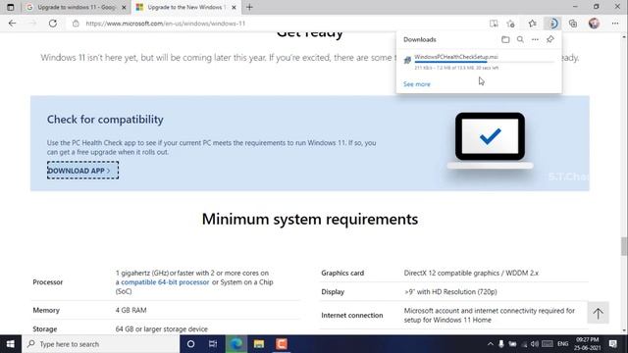
Task: Open the tab actions menu icon
Action: click(11, 7)
